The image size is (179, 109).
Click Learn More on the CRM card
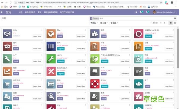pyautogui.click(x=37, y=36)
